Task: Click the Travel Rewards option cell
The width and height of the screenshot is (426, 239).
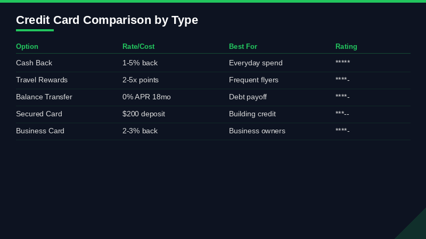Action: tap(42, 80)
